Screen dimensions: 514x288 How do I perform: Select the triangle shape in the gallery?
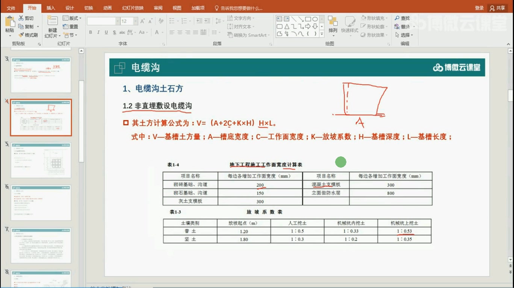pyautogui.click(x=286, y=27)
